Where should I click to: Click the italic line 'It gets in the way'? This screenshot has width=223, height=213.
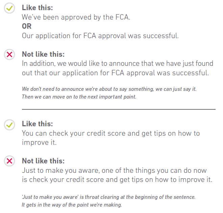point(72,204)
